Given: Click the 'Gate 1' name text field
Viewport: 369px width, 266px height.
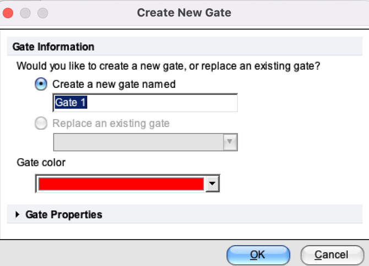Looking at the screenshot, I should [145, 103].
